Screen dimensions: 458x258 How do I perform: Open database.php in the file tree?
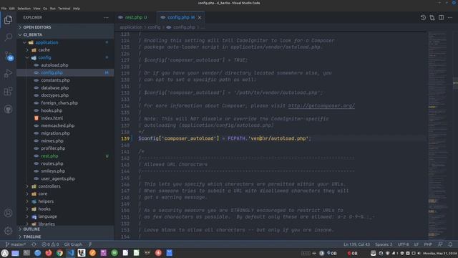[54, 87]
